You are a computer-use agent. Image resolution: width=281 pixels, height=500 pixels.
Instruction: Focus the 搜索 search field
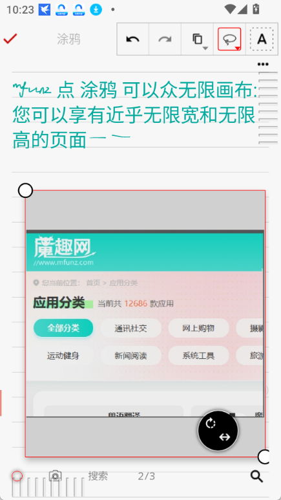pyautogui.click(x=98, y=476)
